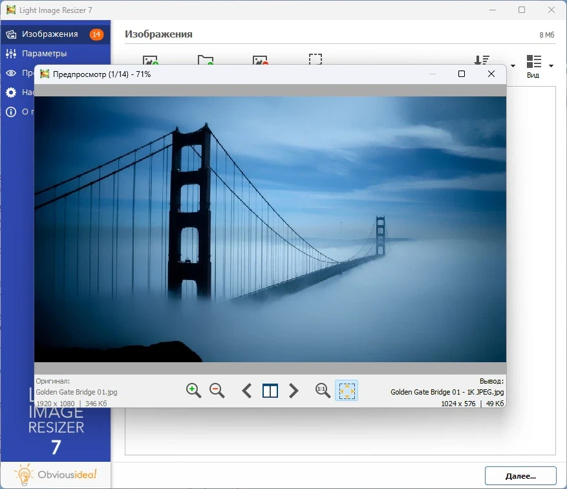This screenshot has height=489, width=567.
Task: Click the Вид view layout icon
Action: click(x=534, y=61)
